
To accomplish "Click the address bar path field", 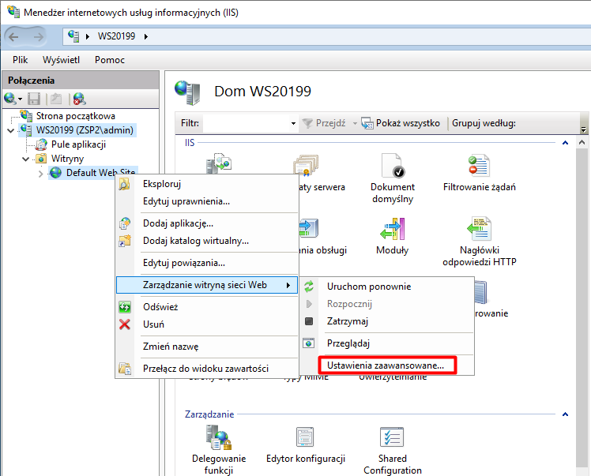I will 316,36.
